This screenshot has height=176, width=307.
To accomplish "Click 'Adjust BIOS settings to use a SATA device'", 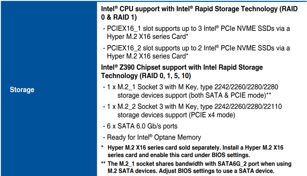I will coord(216,171).
